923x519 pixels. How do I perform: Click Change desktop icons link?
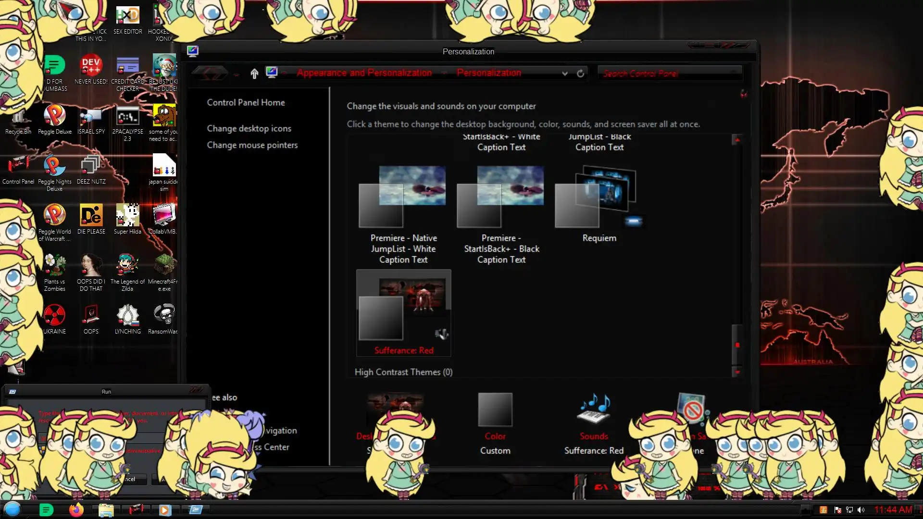tap(249, 128)
